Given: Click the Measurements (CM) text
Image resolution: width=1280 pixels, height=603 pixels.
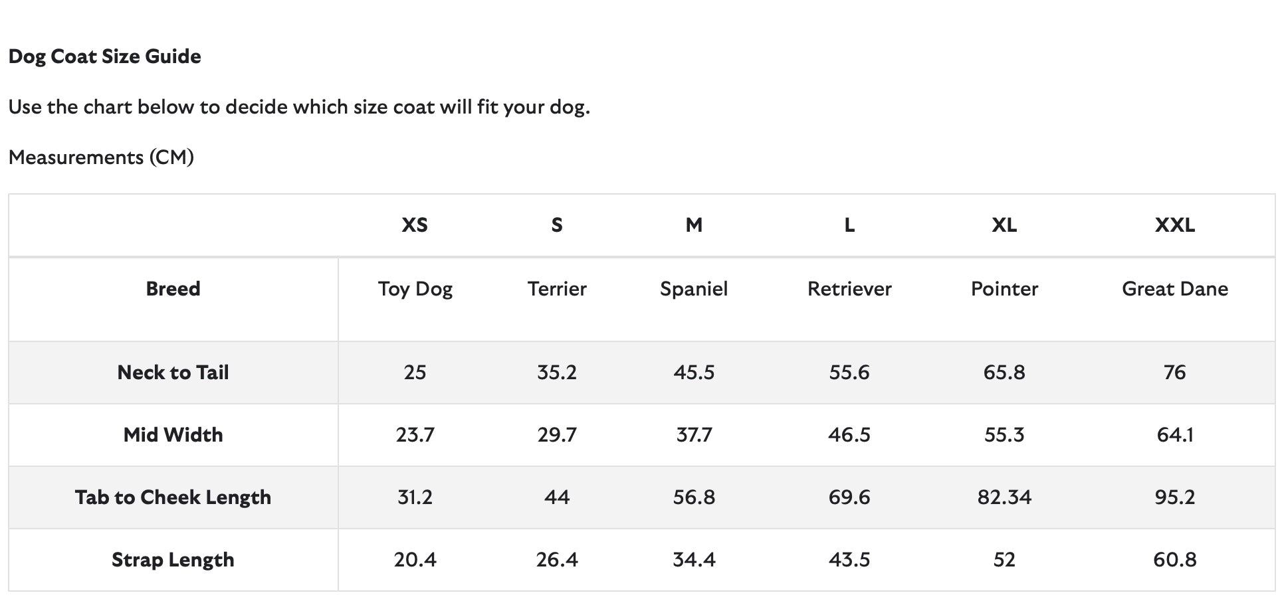Looking at the screenshot, I should 101,157.
